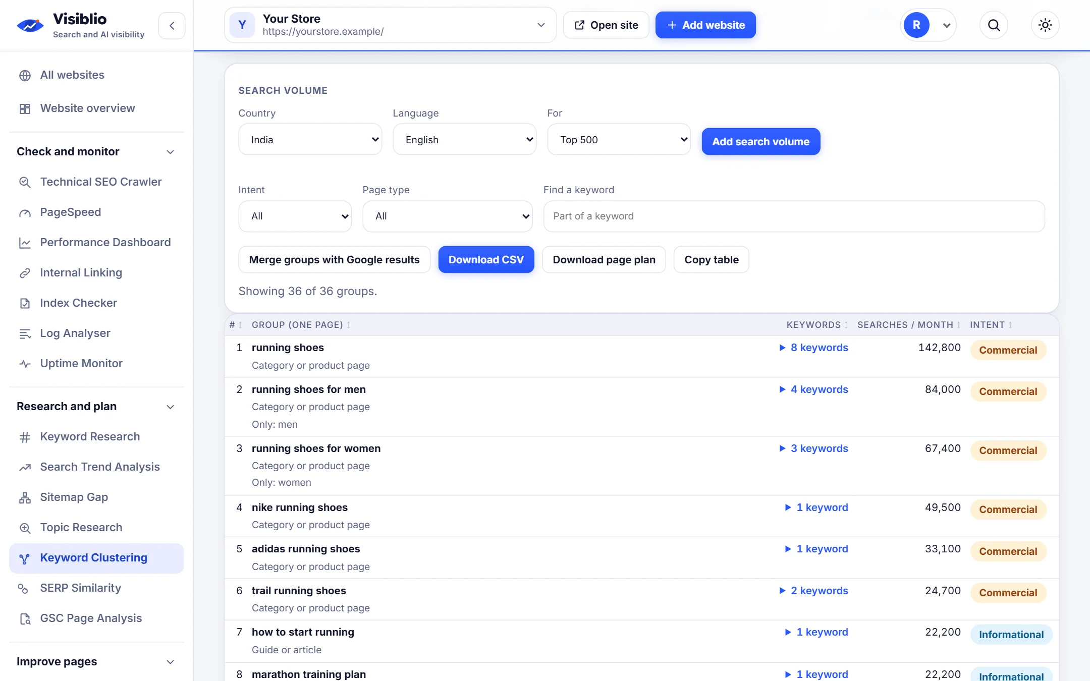The width and height of the screenshot is (1090, 681).
Task: Open the Search Trend Analysis menu item
Action: click(96, 467)
